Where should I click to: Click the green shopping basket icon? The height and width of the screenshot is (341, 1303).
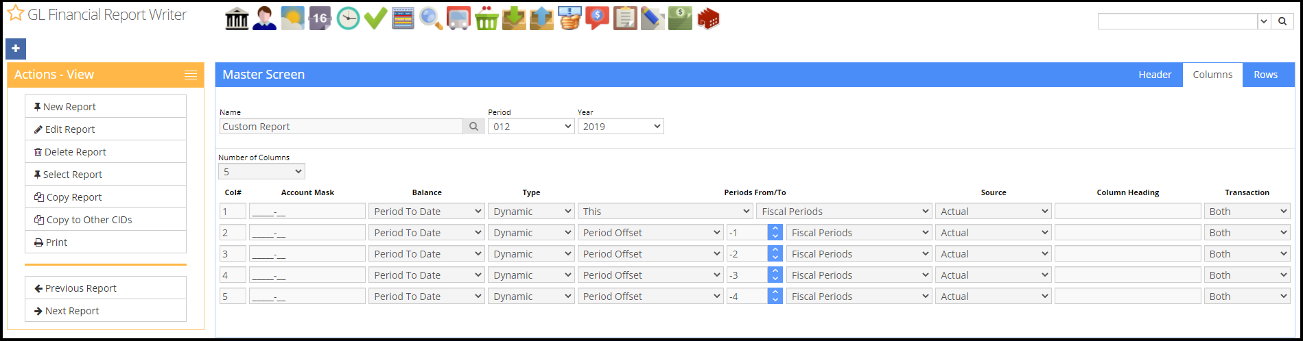click(x=486, y=18)
